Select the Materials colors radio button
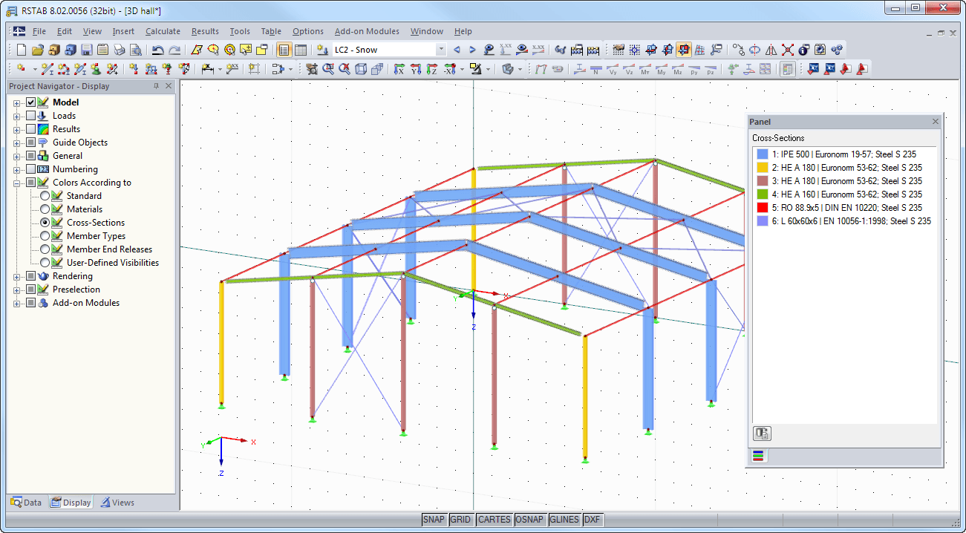Screen dimensions: 966x533 pyautogui.click(x=45, y=209)
